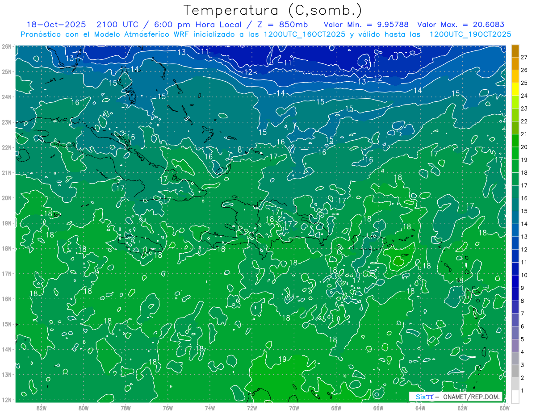Click the '18N' latitude axis label
Viewport: 536px width, 414px height.
point(6,248)
